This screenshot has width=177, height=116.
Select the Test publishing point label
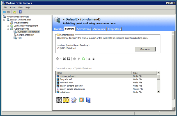coord(19,38)
